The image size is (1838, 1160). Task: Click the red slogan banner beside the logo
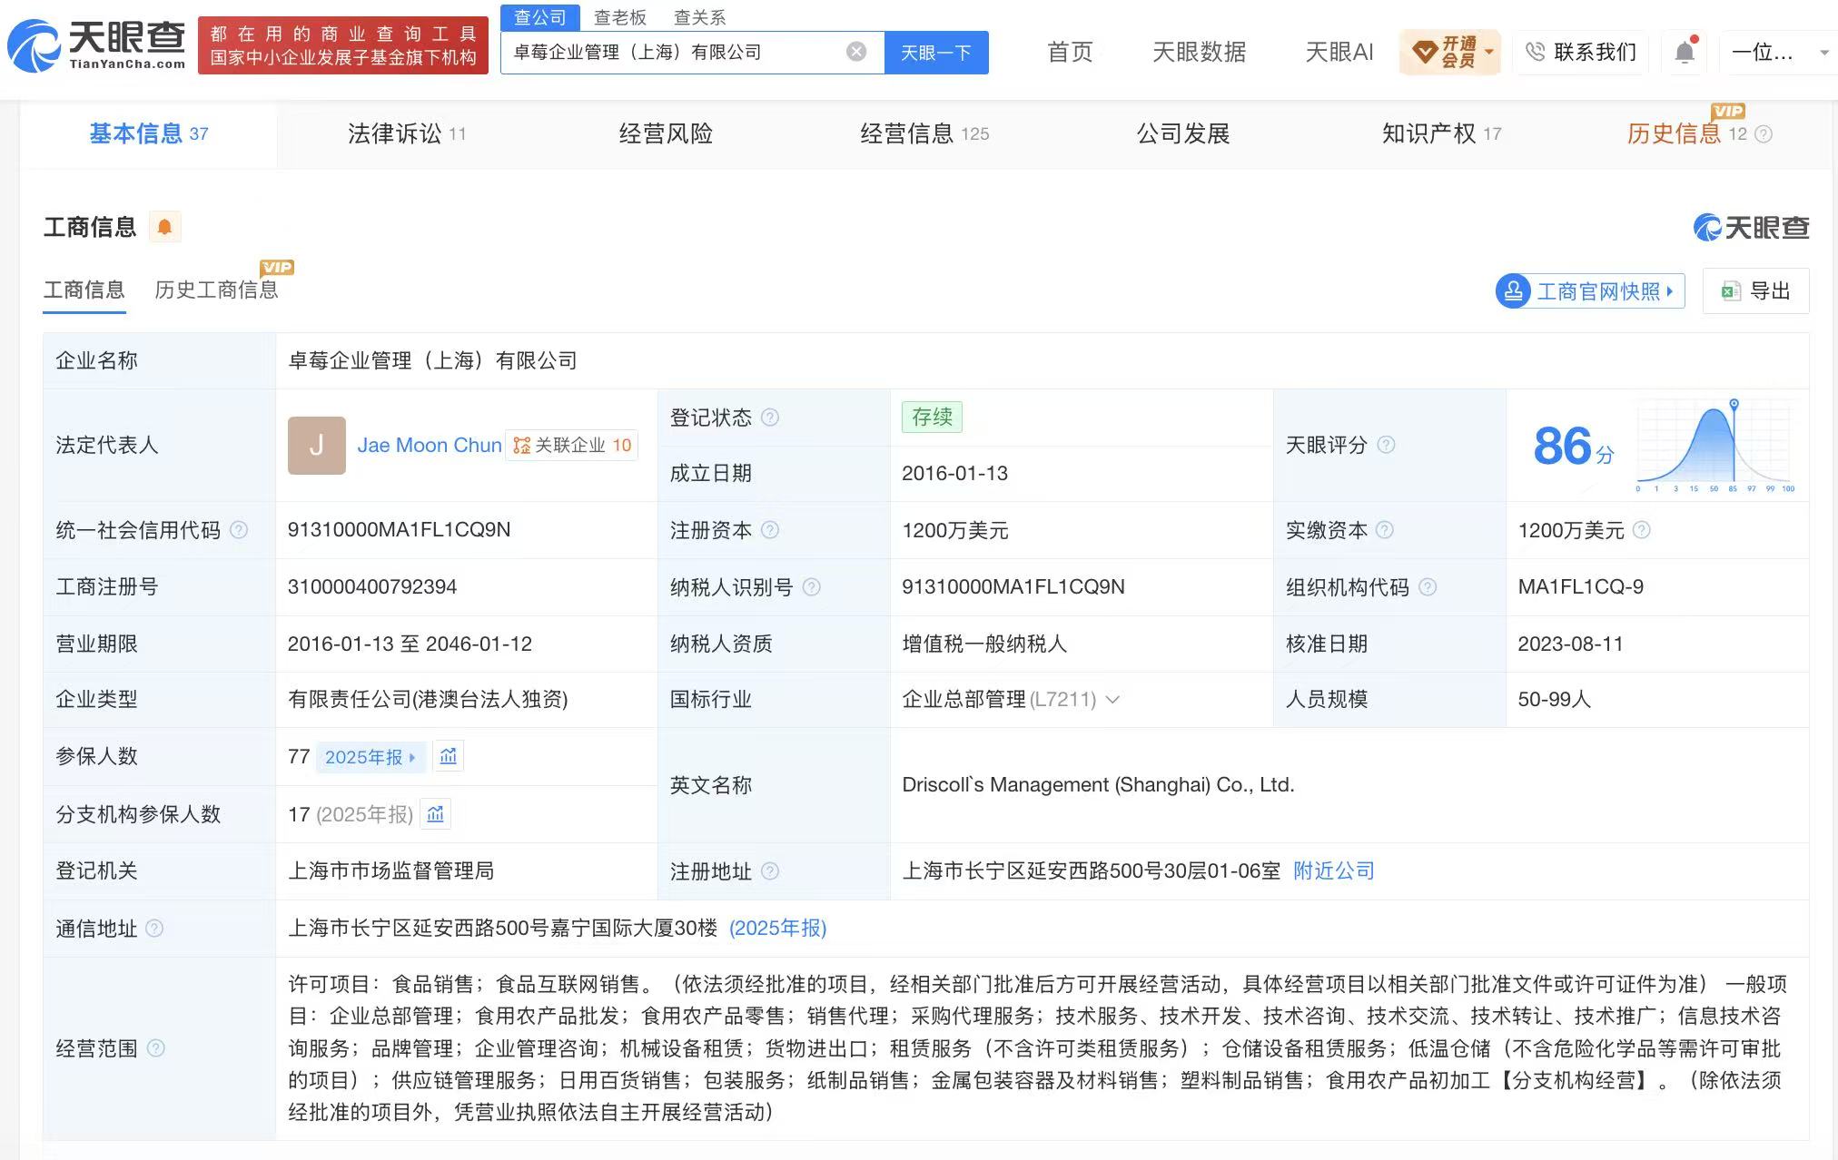[343, 45]
